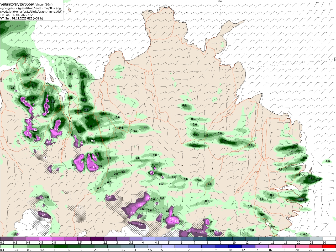Click the 3.5 rainfall value on the east coast
The height and width of the screenshot is (252, 336).
point(302,200)
